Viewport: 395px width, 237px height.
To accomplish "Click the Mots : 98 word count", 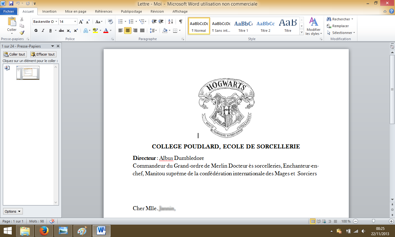I will pyautogui.click(x=36, y=221).
